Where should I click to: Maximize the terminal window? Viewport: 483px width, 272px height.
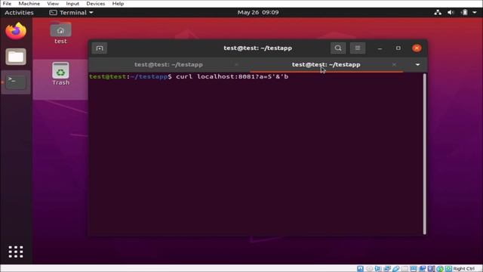(x=398, y=48)
